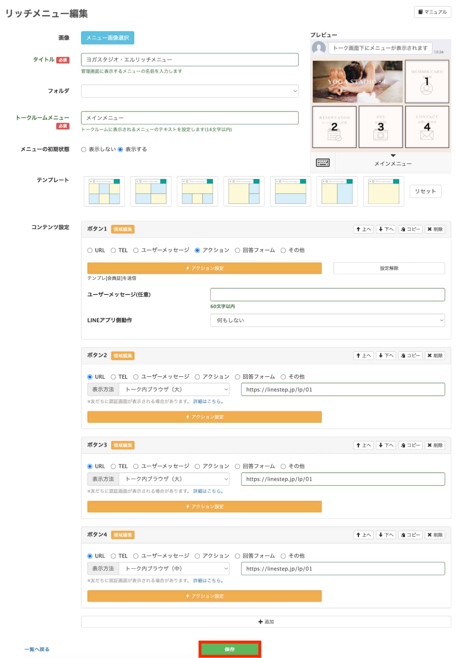
Task: Move ボタン4 up with 上へ
Action: [363, 535]
